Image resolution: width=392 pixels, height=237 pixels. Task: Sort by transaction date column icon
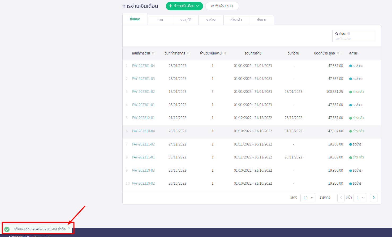(x=188, y=53)
